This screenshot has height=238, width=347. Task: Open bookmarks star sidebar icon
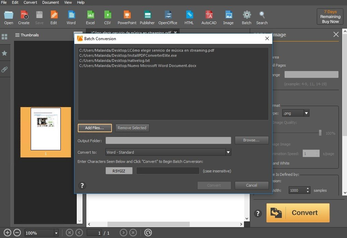[x=4, y=53]
